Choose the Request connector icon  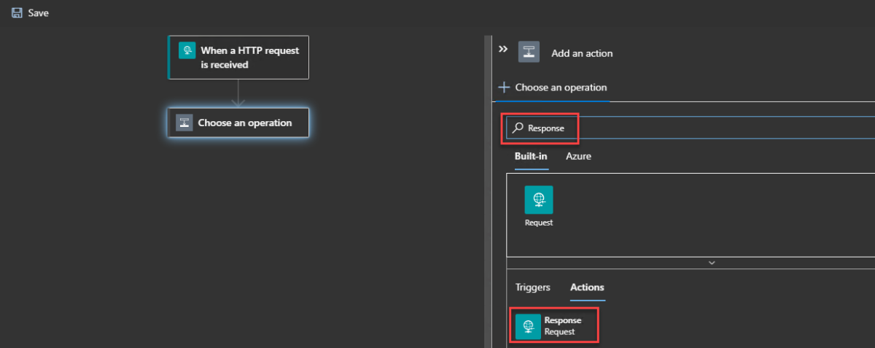[539, 200]
